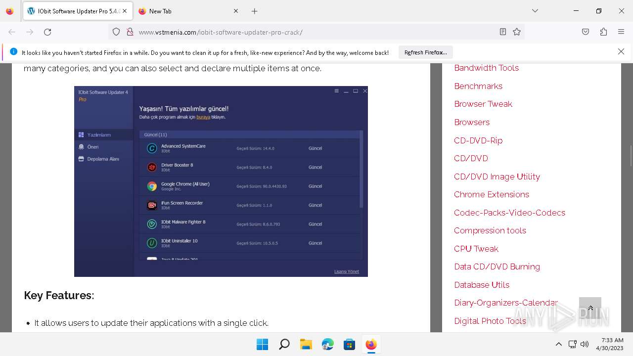Open clock and date 7:33 AM
This screenshot has width=633, height=356.
(610, 344)
